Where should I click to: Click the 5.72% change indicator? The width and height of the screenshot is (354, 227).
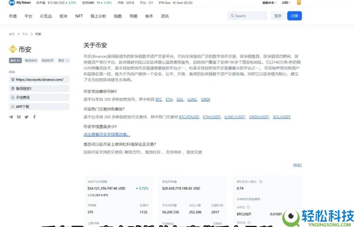pos(142,188)
